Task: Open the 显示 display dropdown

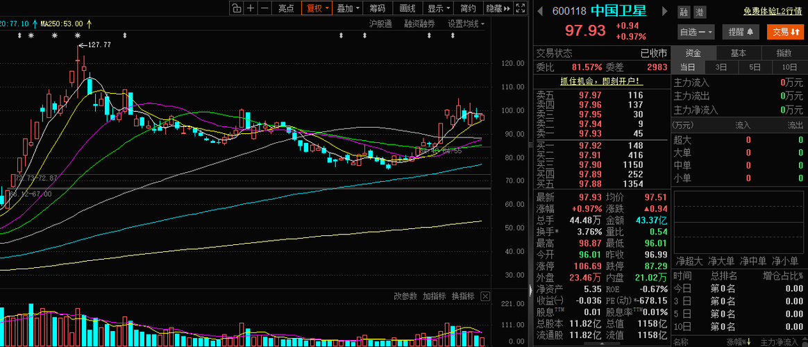Action: pos(439,8)
